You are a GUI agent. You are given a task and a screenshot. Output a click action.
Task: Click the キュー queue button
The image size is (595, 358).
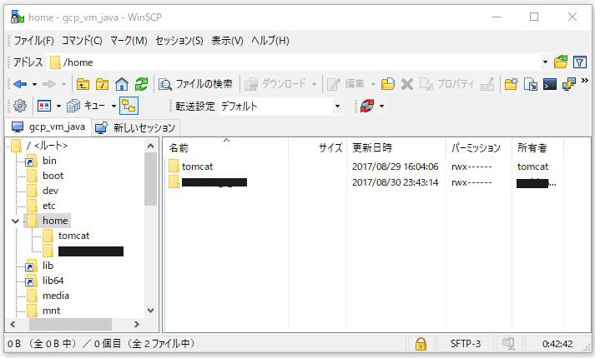pos(86,106)
